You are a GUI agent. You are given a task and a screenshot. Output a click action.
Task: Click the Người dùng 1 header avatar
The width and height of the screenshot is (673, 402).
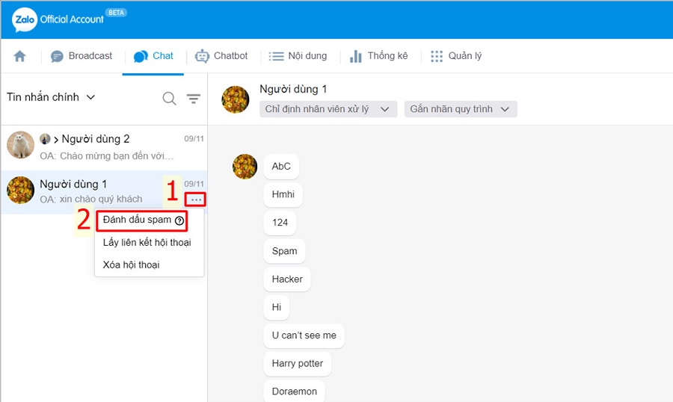pyautogui.click(x=236, y=99)
